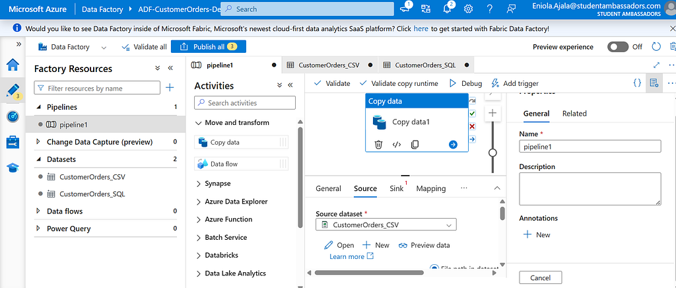
Task: Open the settings gear in Azure header
Action: pos(468,9)
